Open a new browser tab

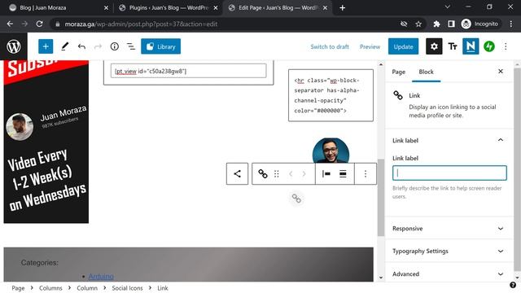click(x=342, y=7)
